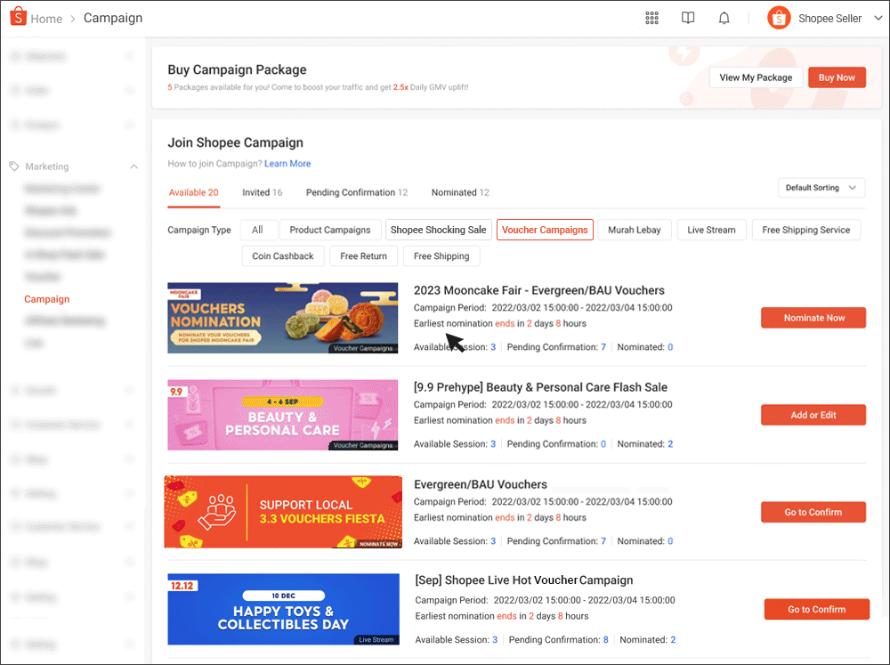Open the Beauty & Personal Care banner
The image size is (890, 665).
(283, 415)
